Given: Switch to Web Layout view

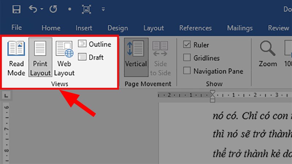Looking at the screenshot, I should pyautogui.click(x=64, y=58).
